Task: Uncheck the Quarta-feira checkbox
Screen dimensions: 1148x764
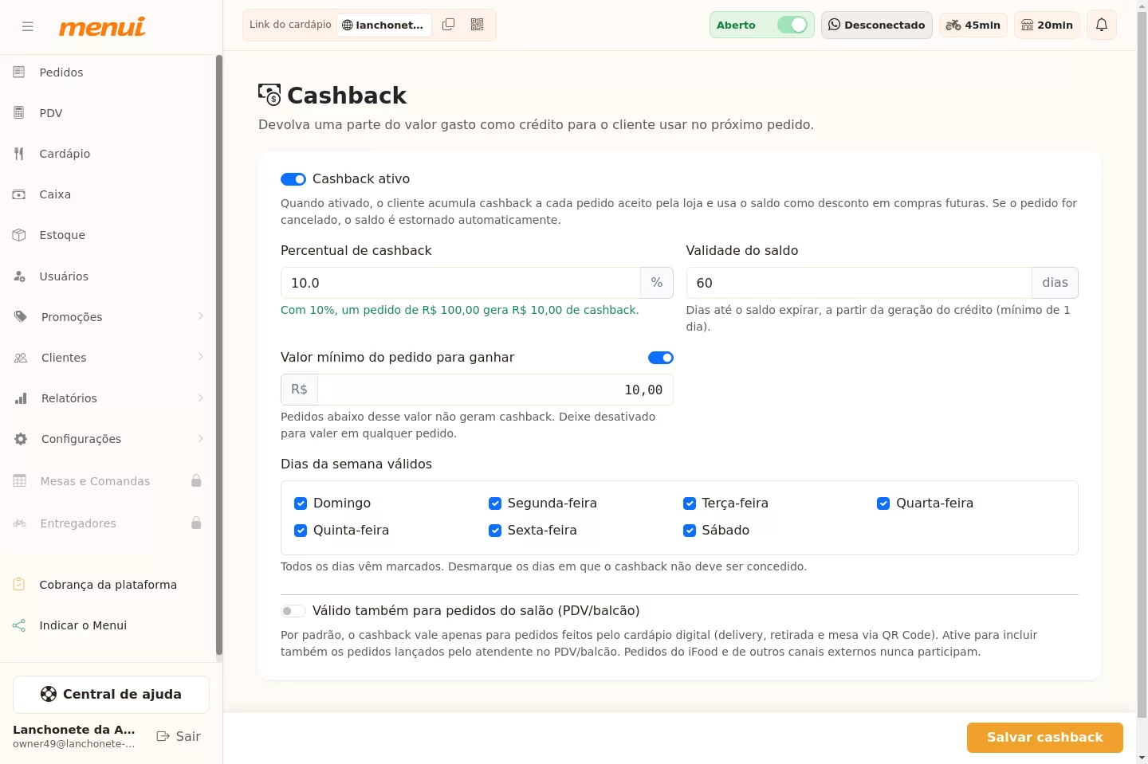Action: click(883, 503)
